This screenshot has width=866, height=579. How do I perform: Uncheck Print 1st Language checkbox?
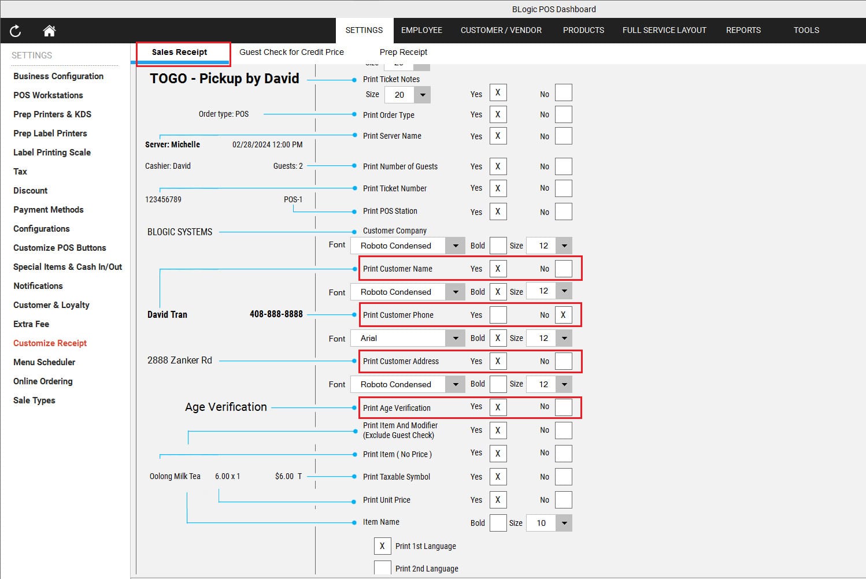tap(382, 546)
